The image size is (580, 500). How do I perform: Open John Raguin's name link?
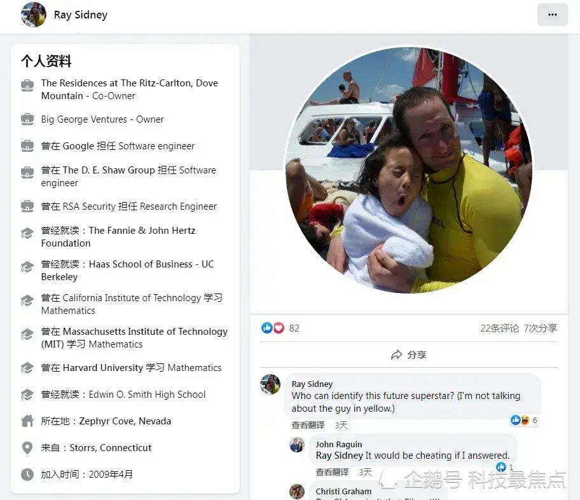(x=339, y=444)
